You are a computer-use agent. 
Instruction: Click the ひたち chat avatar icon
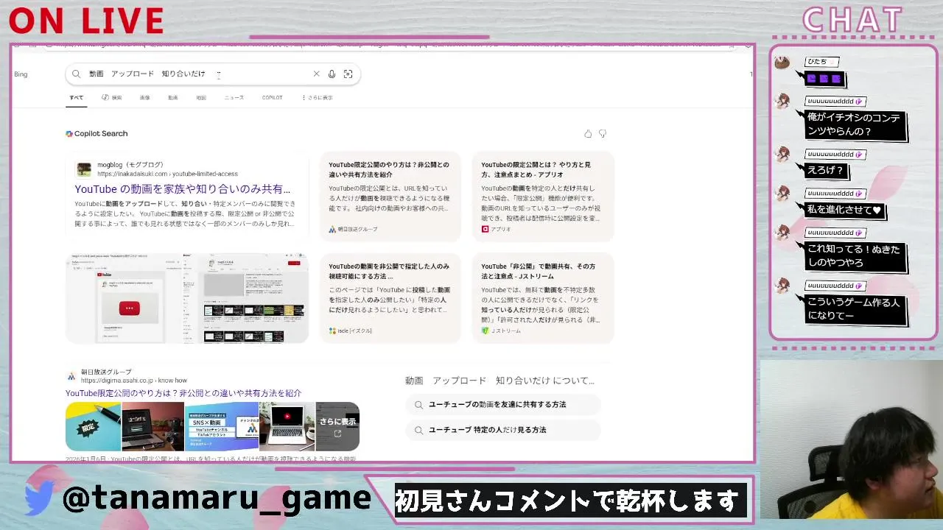(782, 63)
